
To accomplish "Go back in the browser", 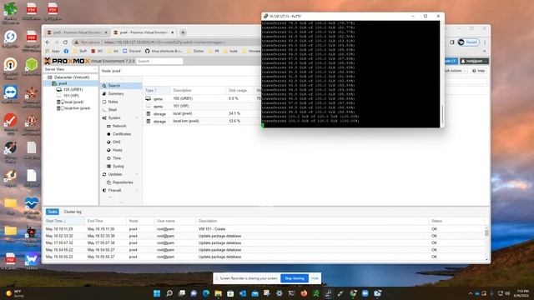I will pos(48,42).
